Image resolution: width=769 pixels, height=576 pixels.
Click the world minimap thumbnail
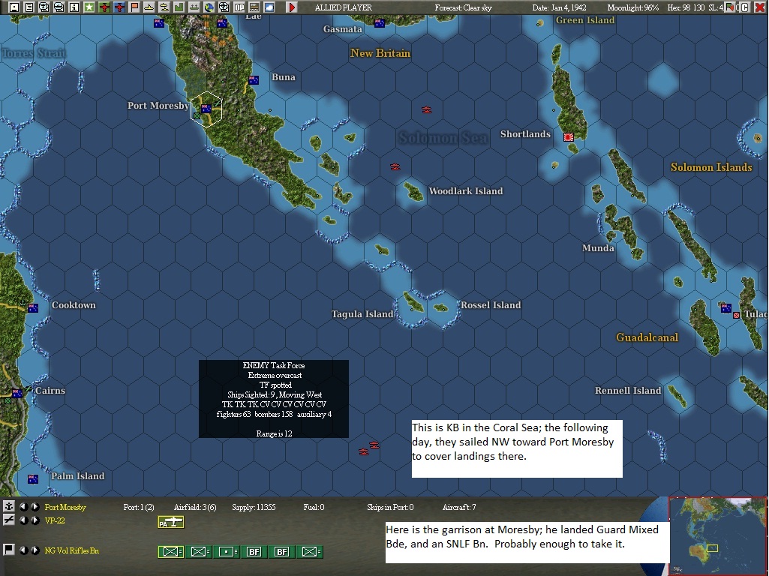click(x=717, y=535)
